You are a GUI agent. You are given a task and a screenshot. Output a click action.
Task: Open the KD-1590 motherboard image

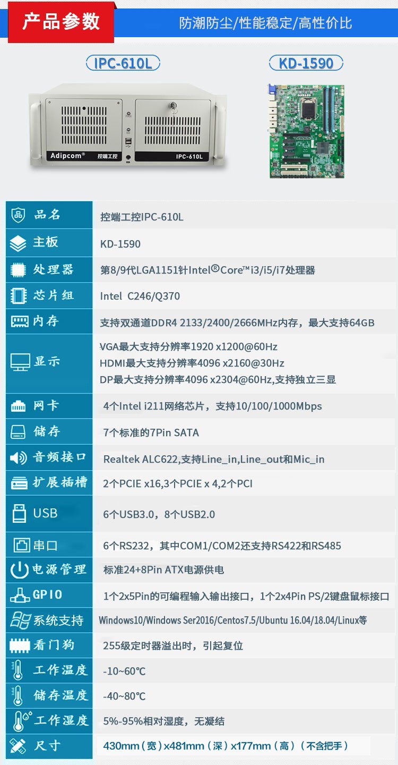(x=307, y=131)
